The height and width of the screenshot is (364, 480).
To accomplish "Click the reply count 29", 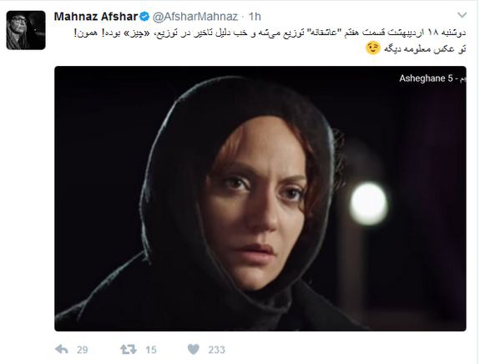I will (x=83, y=350).
